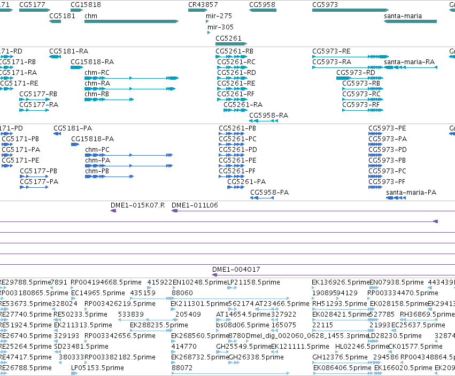Screen dimensions: 455x376
Task: Click transcript CG5177-RB
Action: [x=35, y=99]
